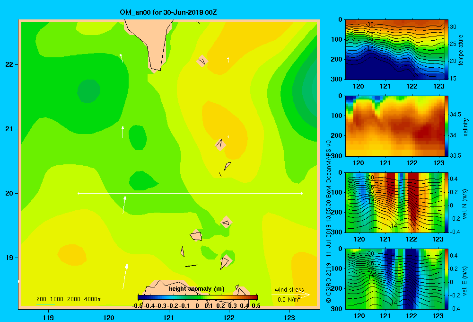Click the vel. N vertical color bar
Viewport: 473px width, 322px height.
(x=447, y=202)
